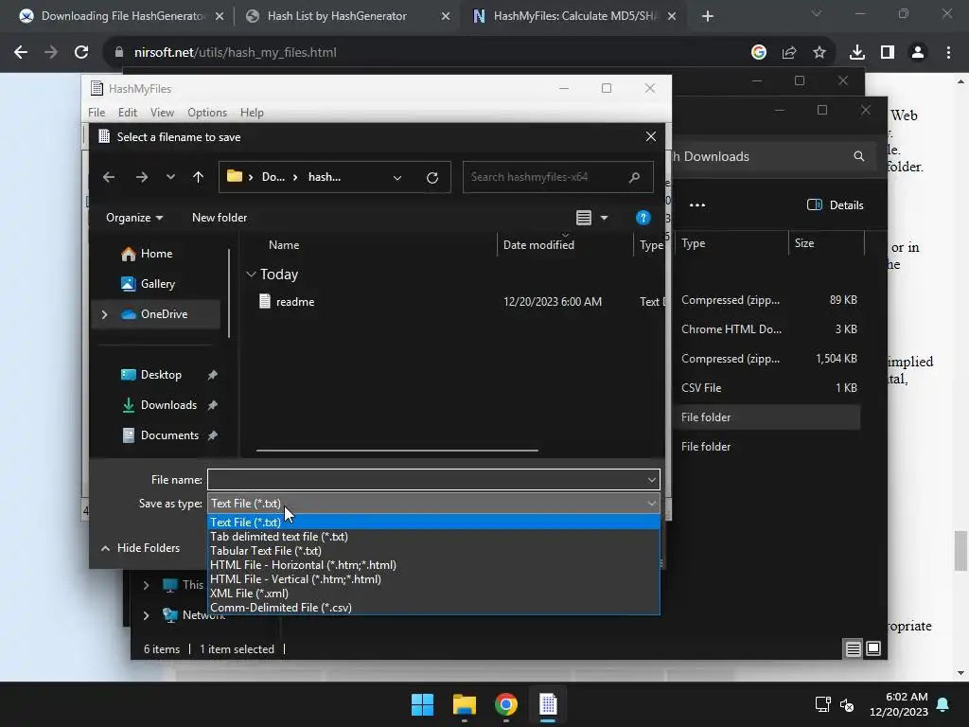The image size is (969, 727).
Task: Switch Explorer to large icons view
Action: pos(873,648)
